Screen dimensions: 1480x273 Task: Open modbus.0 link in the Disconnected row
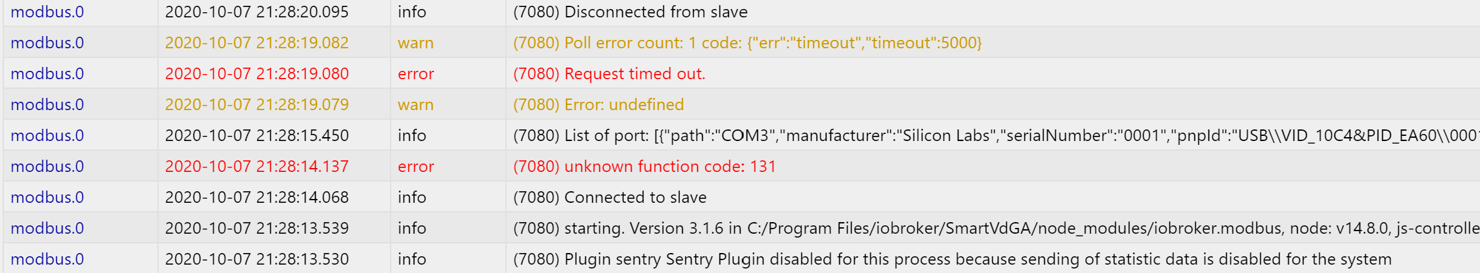coord(47,12)
